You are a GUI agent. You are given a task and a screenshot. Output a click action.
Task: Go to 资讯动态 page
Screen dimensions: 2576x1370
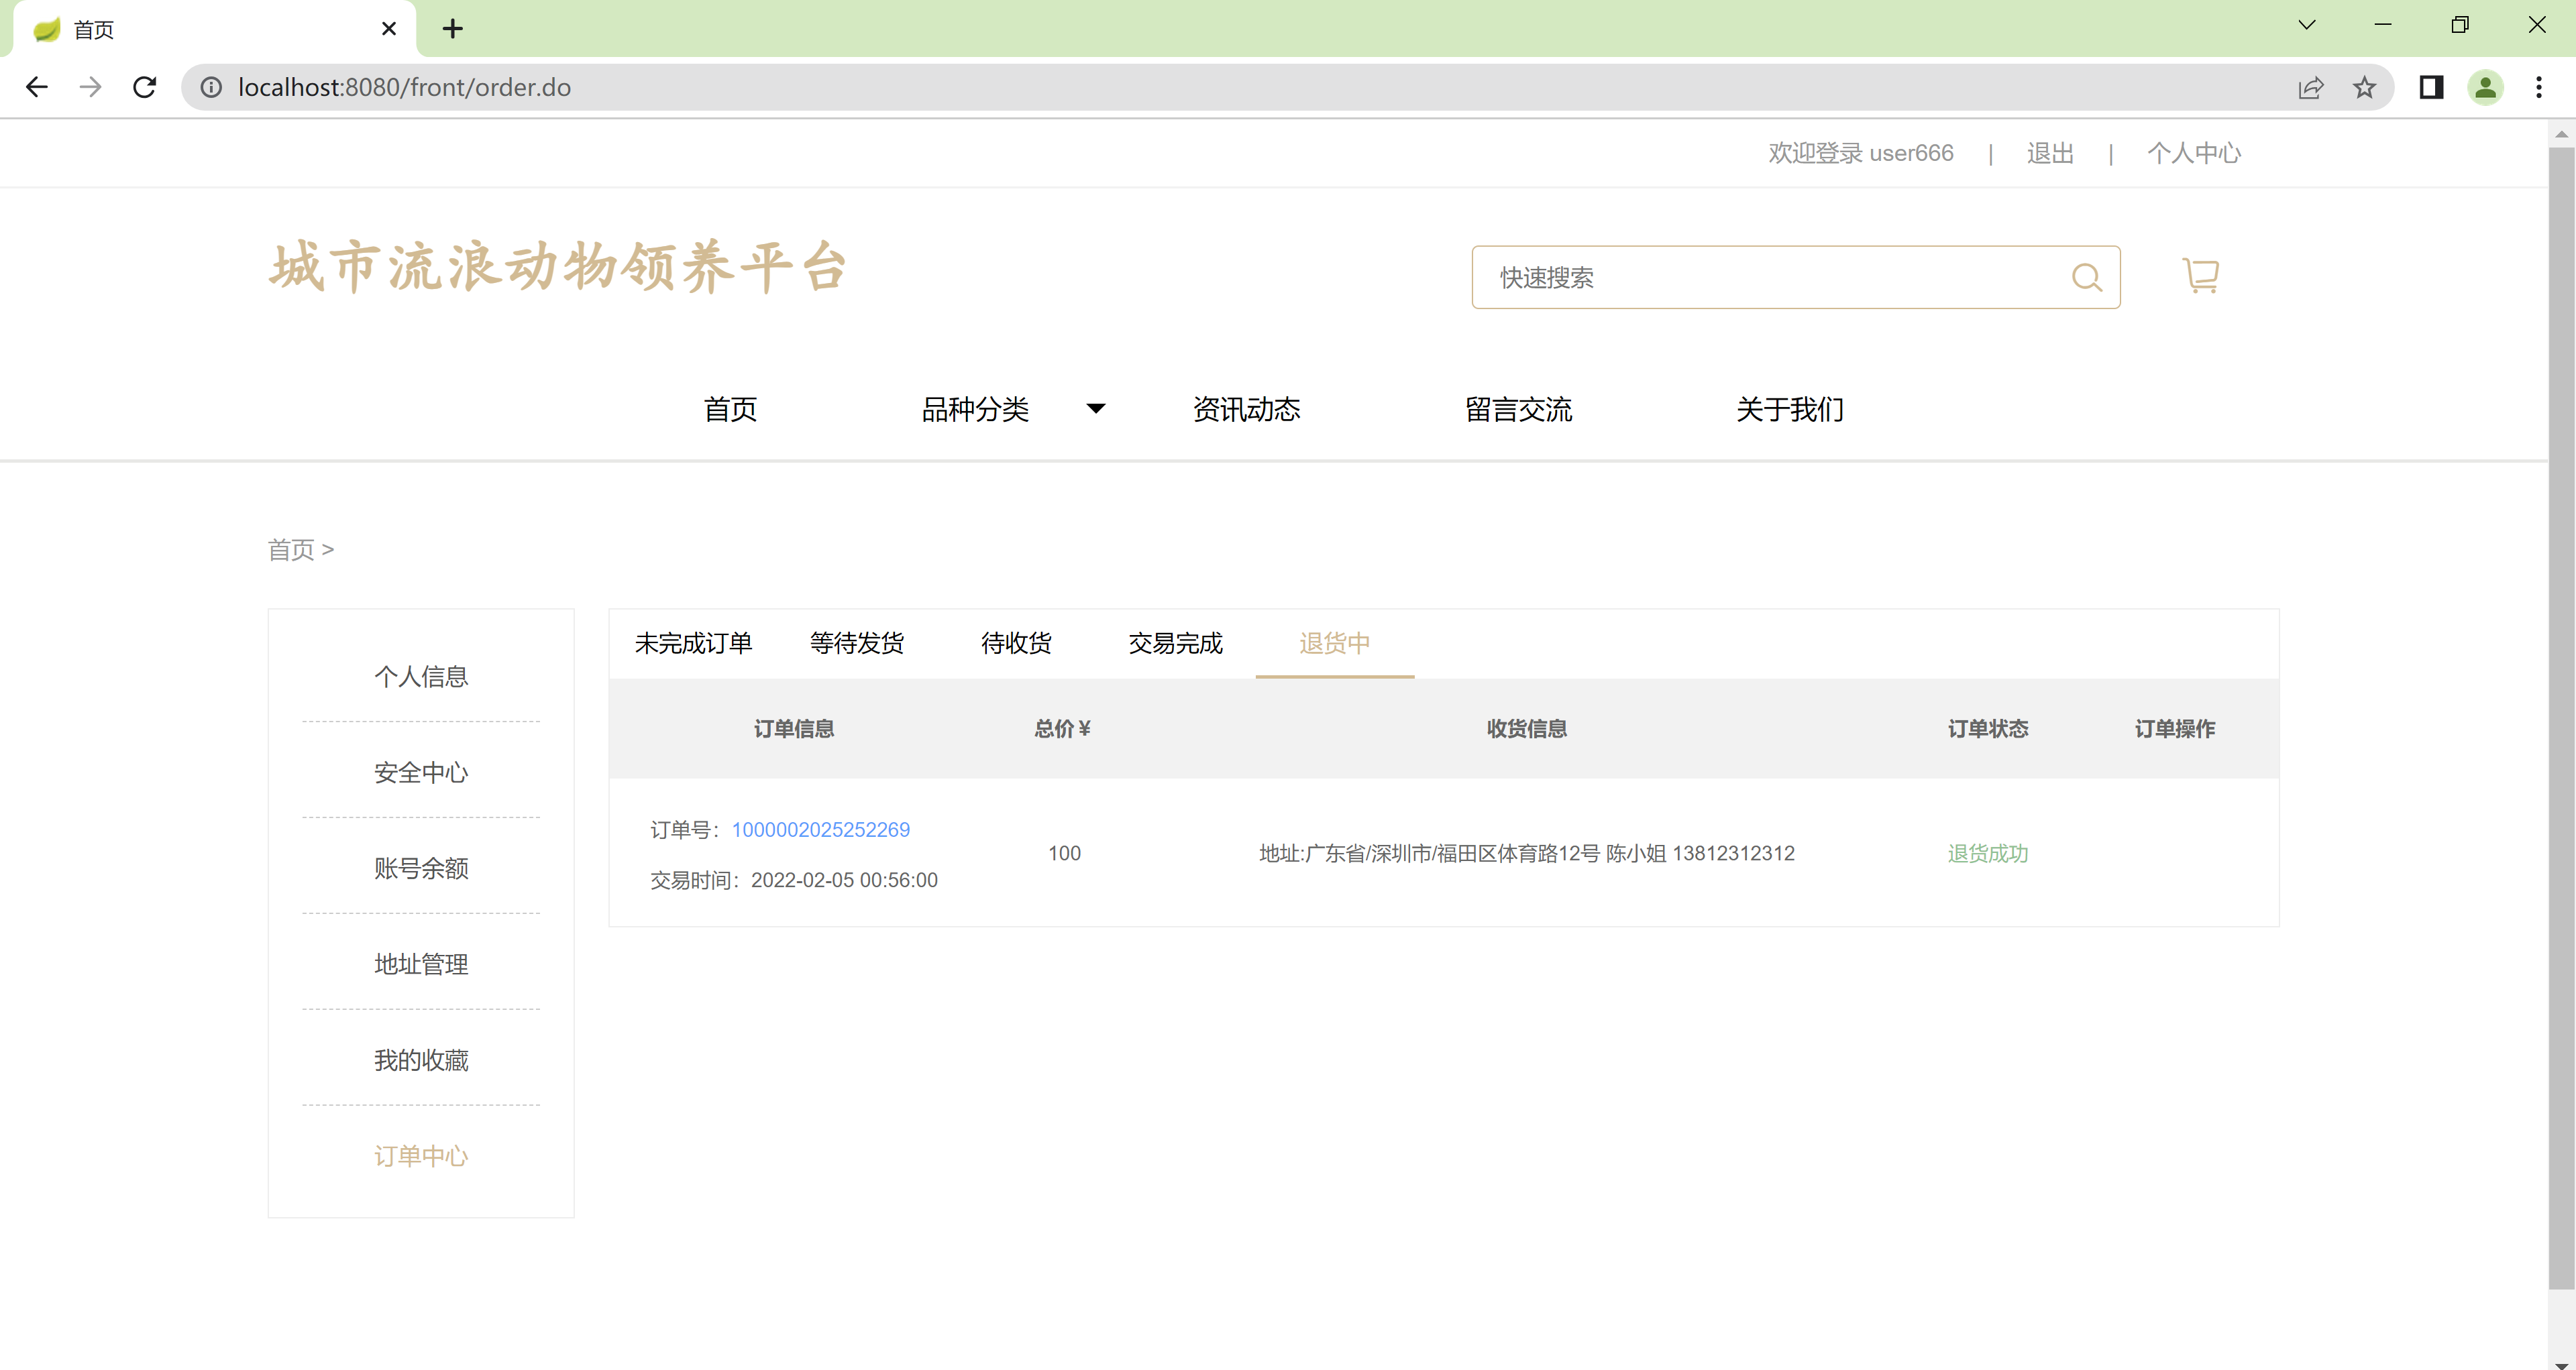[1246, 408]
